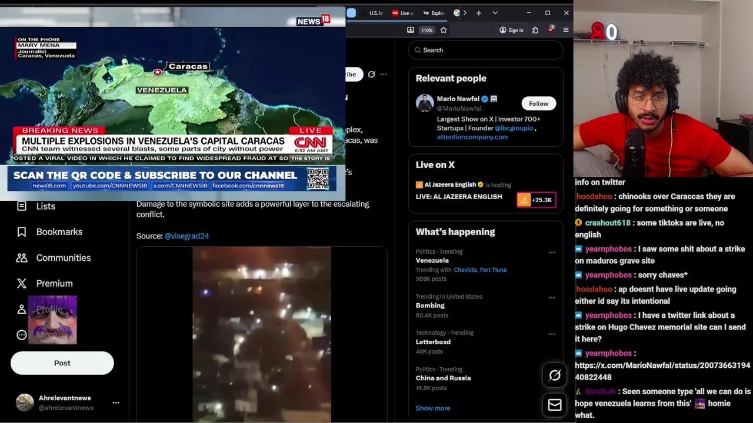Bookmark this page with the star icon
Screen dimensions: 753x423
444,30
